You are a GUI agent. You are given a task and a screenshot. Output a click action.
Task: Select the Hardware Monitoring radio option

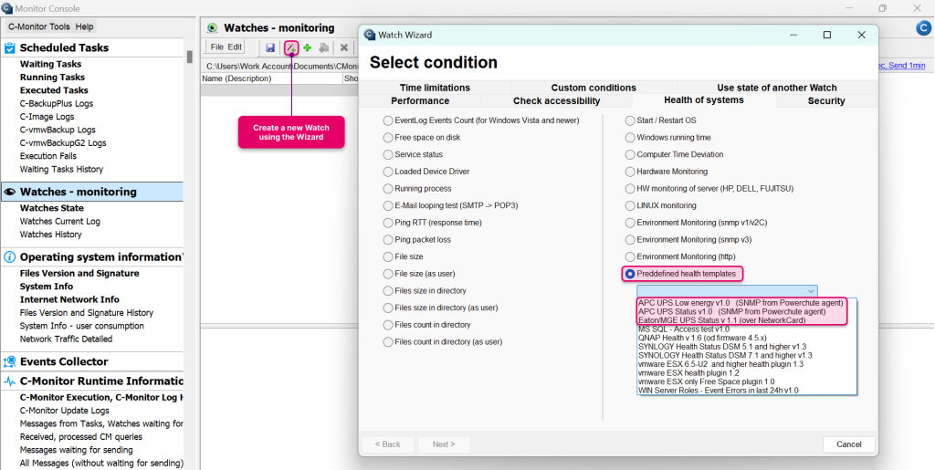630,172
